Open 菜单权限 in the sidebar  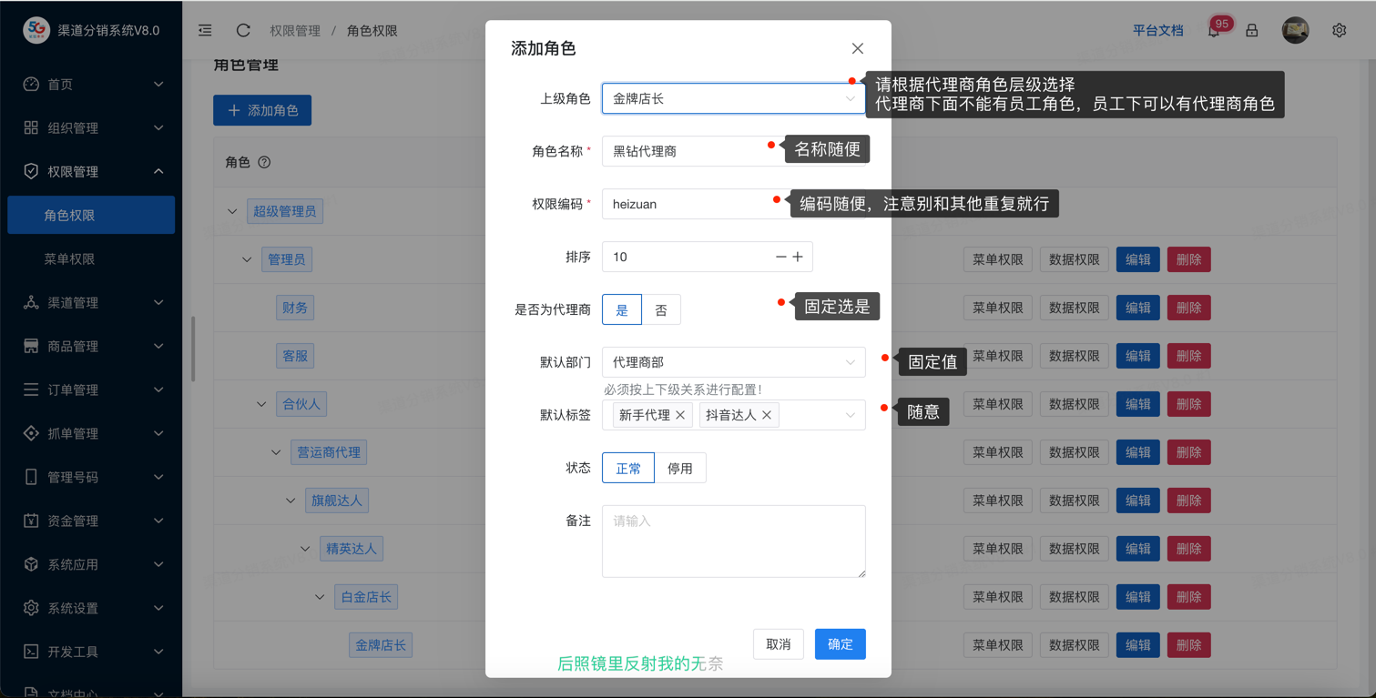pos(70,259)
